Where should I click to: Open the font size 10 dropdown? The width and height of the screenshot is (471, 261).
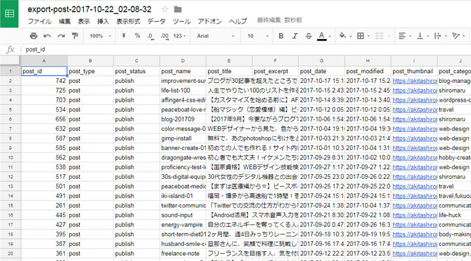coord(258,36)
